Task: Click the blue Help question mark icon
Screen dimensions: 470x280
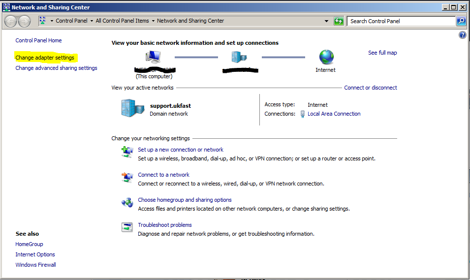Action: pyautogui.click(x=462, y=35)
